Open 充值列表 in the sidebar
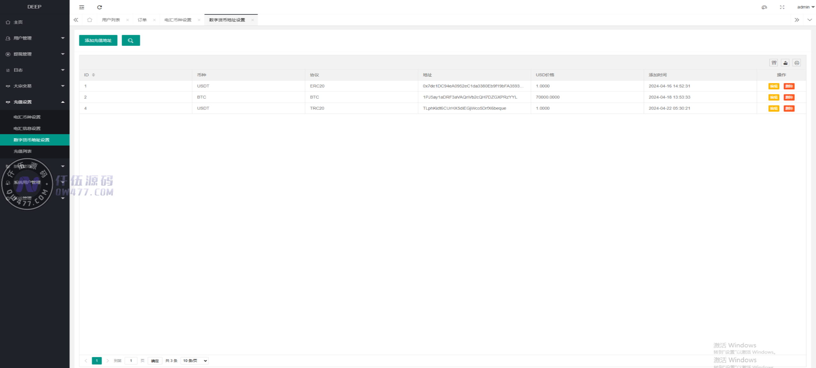The width and height of the screenshot is (816, 368). coord(23,151)
